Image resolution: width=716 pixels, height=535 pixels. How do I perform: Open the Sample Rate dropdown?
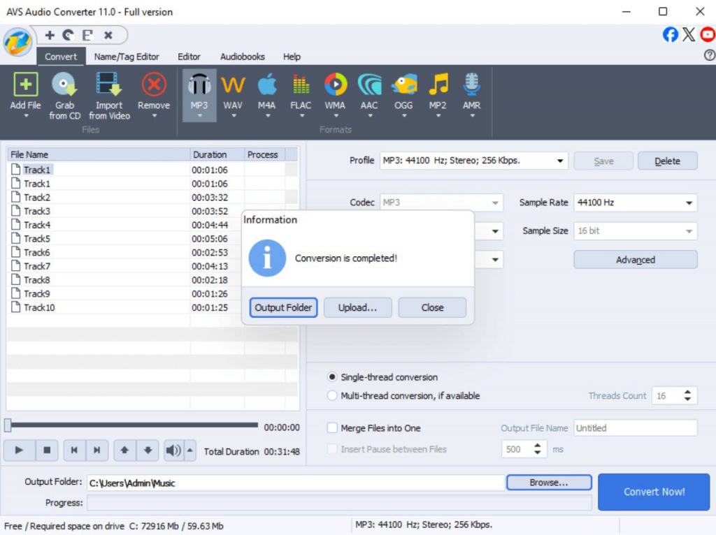click(689, 203)
